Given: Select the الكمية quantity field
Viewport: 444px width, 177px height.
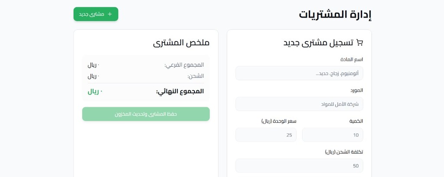Looking at the screenshot, I should pyautogui.click(x=332, y=135).
